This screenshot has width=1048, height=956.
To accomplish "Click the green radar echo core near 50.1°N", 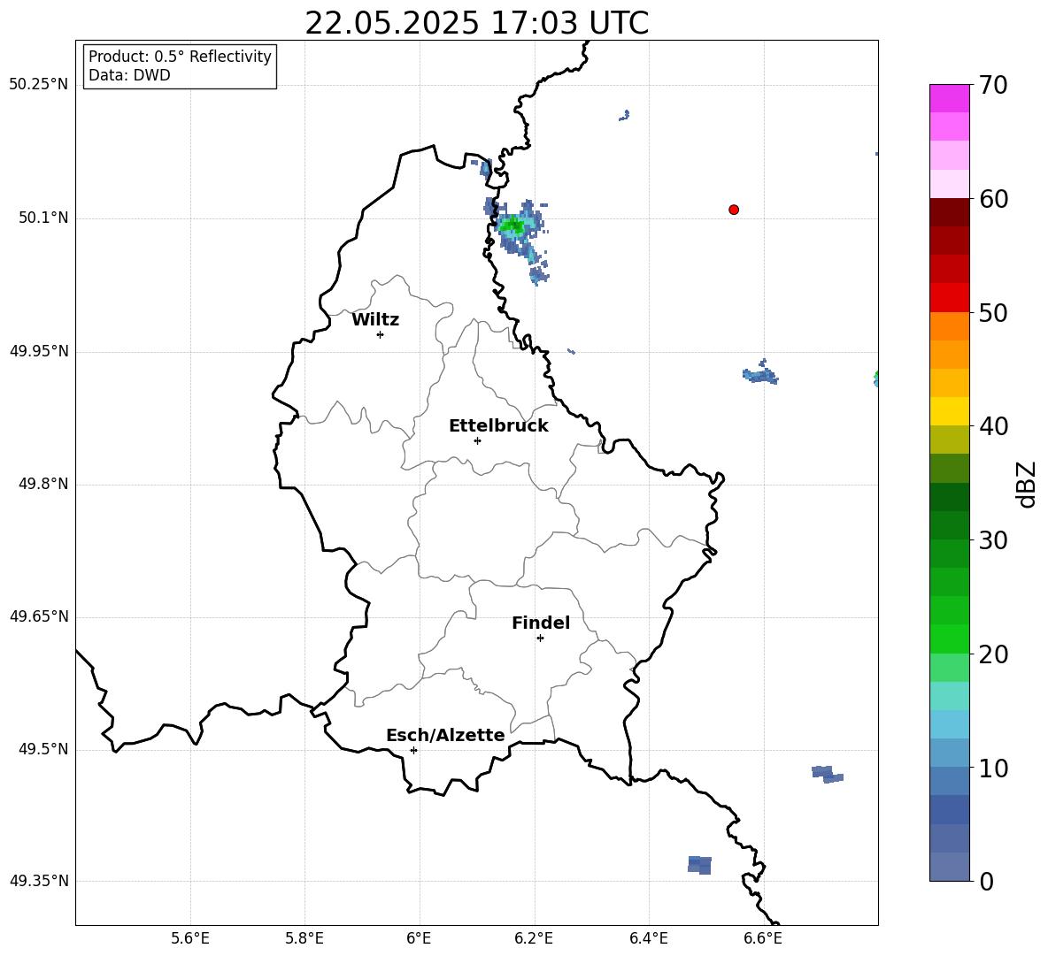I will 512,226.
